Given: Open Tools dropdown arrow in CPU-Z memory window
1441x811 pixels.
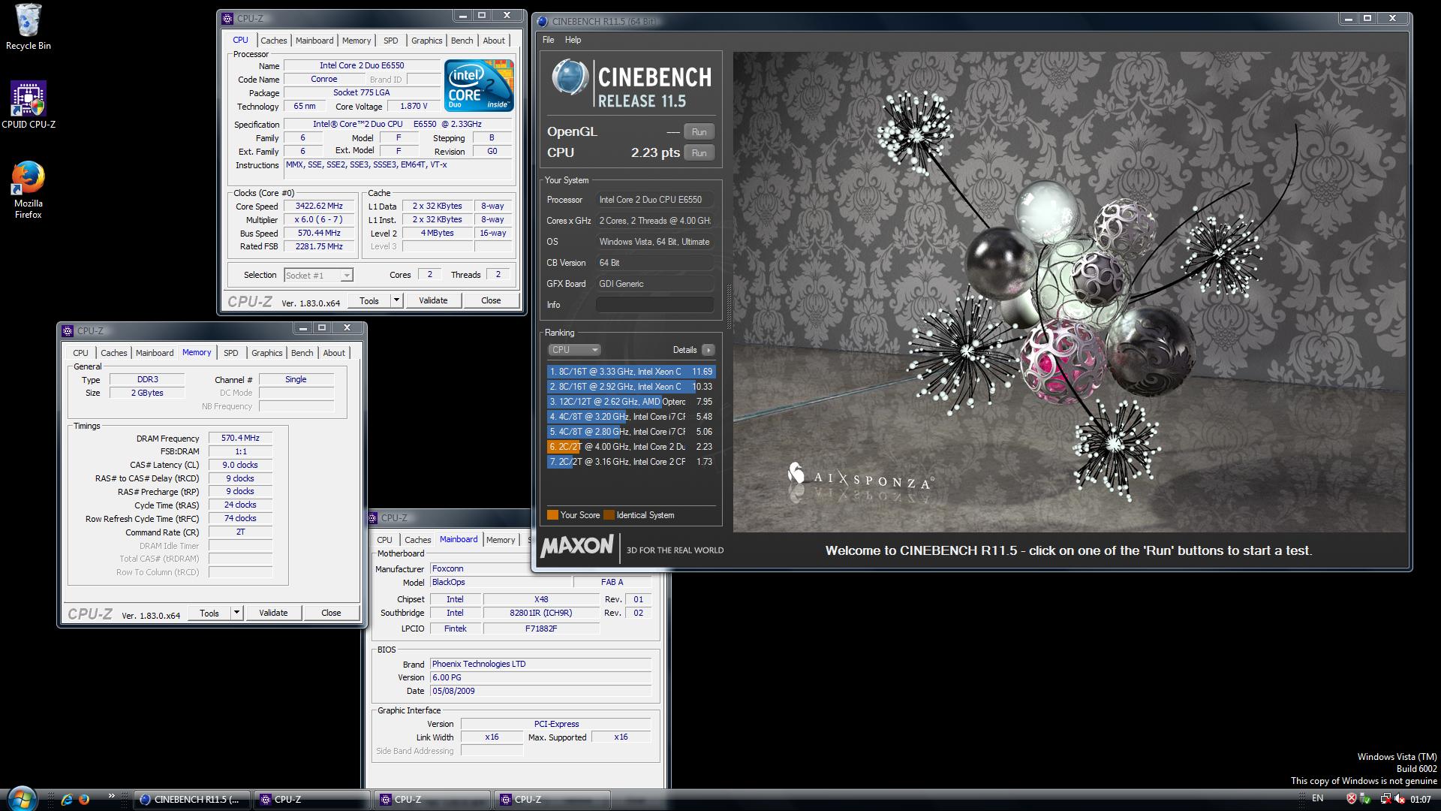Looking at the screenshot, I should tap(236, 613).
